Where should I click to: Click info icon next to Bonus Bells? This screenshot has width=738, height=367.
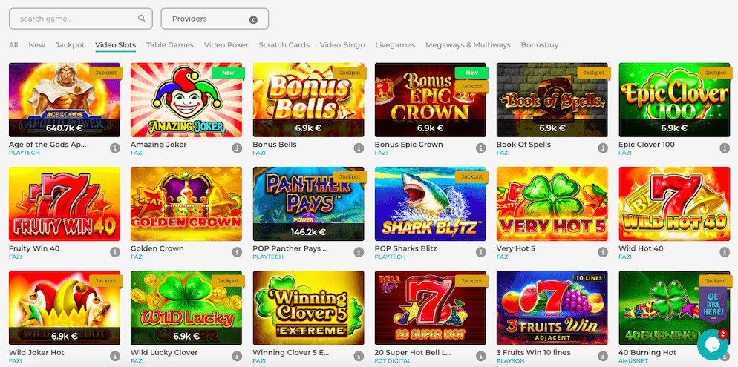pyautogui.click(x=359, y=148)
